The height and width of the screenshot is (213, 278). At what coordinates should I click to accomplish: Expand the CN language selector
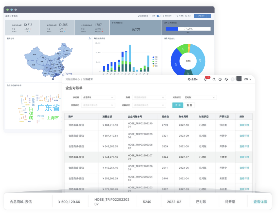[x=248, y=79]
